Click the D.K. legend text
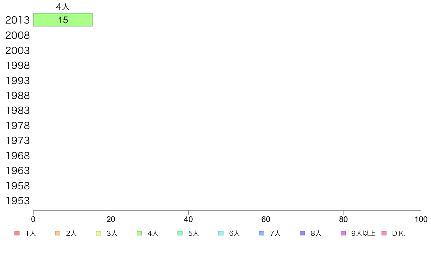The width and height of the screenshot is (431, 267). click(398, 234)
